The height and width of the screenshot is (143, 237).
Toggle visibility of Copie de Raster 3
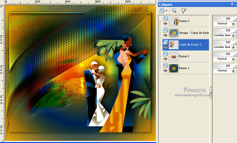coord(165,47)
